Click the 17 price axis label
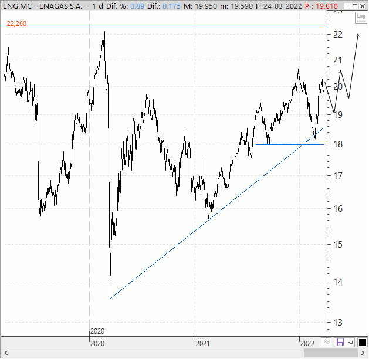Image resolution: width=369 pixels, height=359 pixels. 338,176
